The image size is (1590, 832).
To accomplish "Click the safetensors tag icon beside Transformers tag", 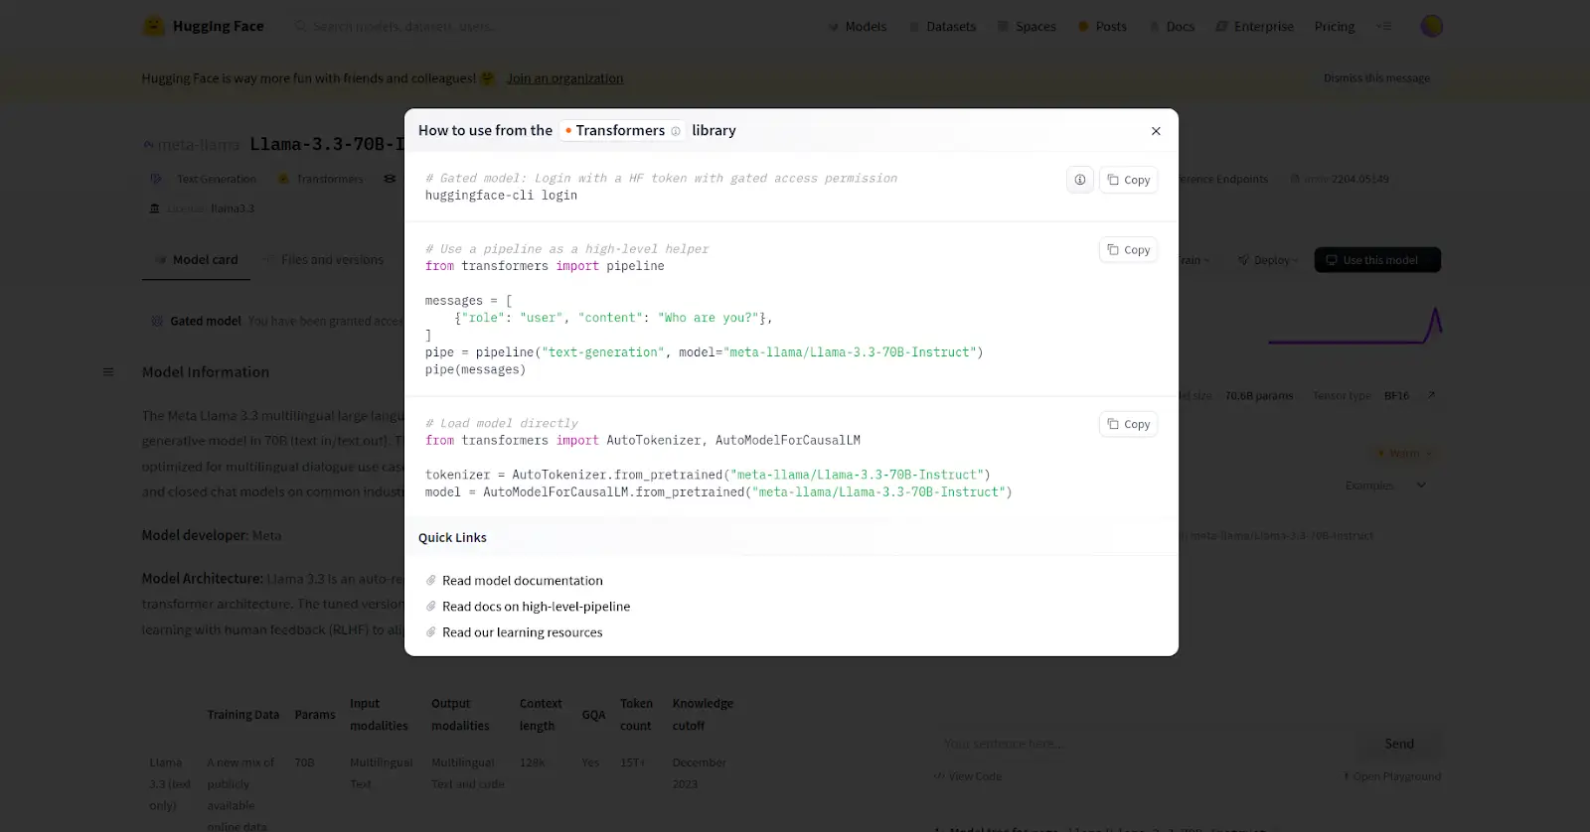I will 390,180.
